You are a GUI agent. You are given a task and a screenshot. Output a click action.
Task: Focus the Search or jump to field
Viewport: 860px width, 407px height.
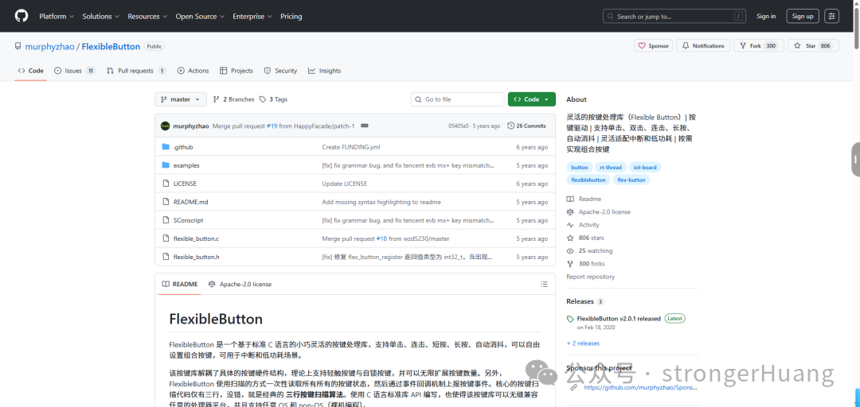674,17
